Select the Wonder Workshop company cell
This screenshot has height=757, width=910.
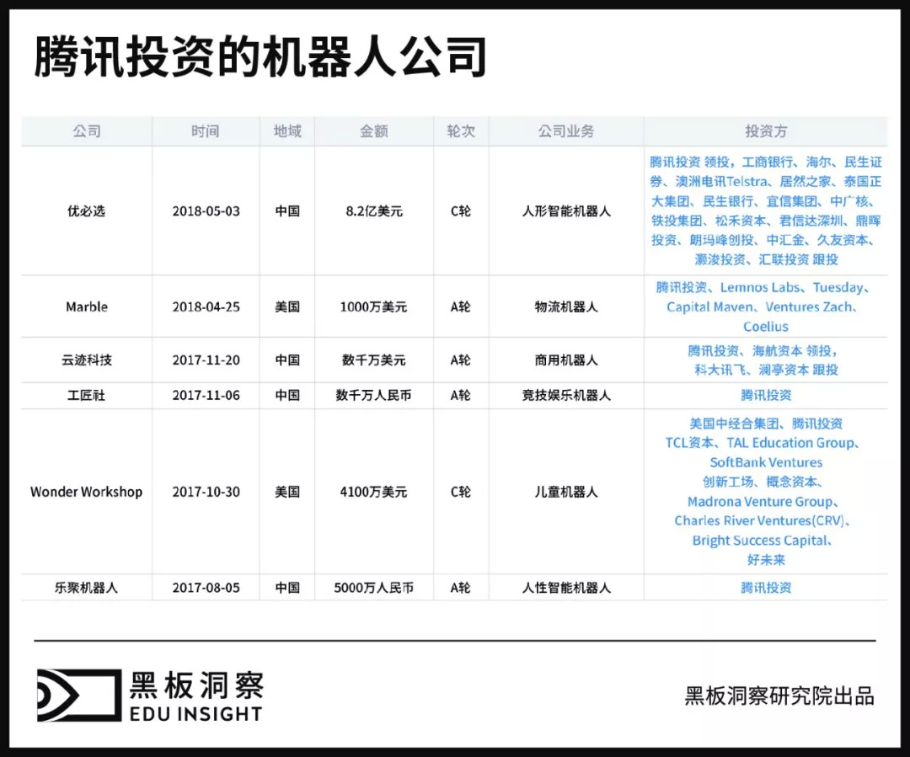pyautogui.click(x=87, y=492)
